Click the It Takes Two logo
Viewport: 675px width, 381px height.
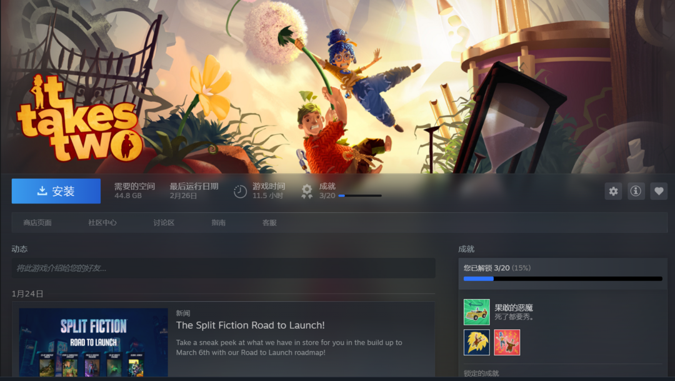79,118
